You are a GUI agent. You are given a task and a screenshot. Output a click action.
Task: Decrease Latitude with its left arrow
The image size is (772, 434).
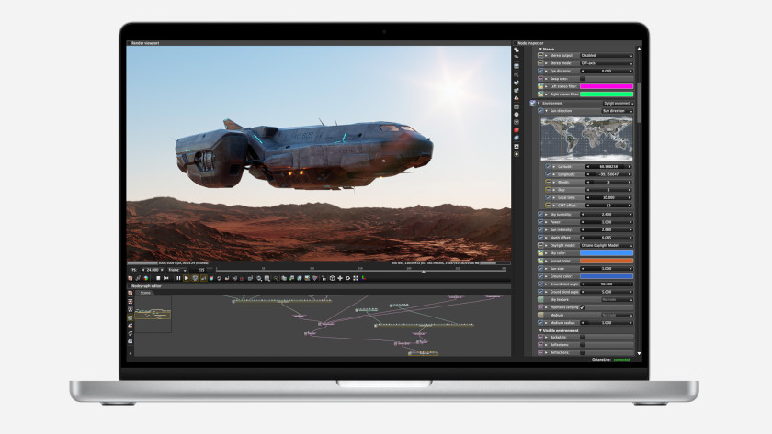[x=588, y=167]
